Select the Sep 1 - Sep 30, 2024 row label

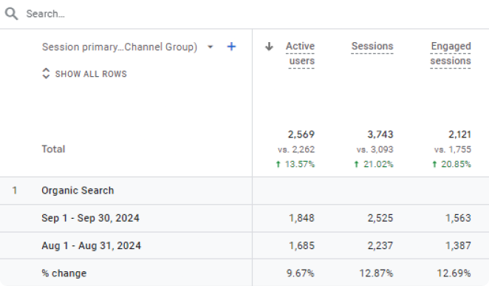pos(90,218)
